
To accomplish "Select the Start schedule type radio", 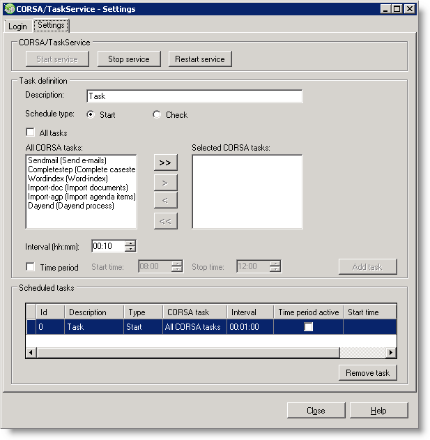I will tap(91, 114).
